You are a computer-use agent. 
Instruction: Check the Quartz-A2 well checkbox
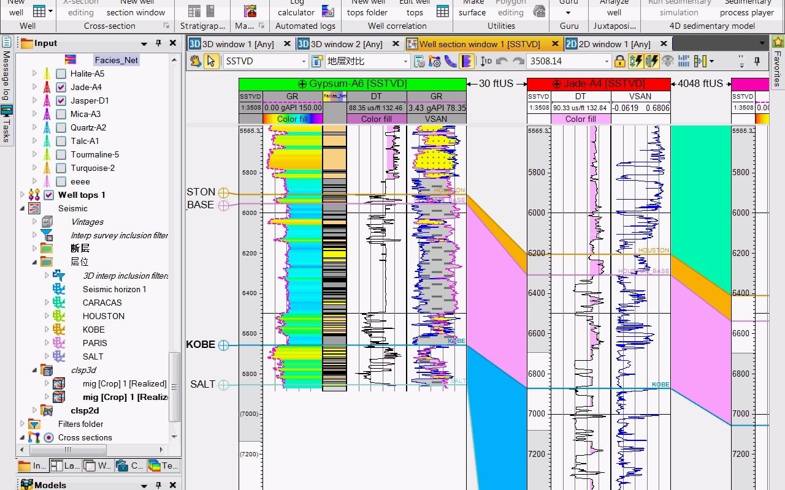point(61,127)
